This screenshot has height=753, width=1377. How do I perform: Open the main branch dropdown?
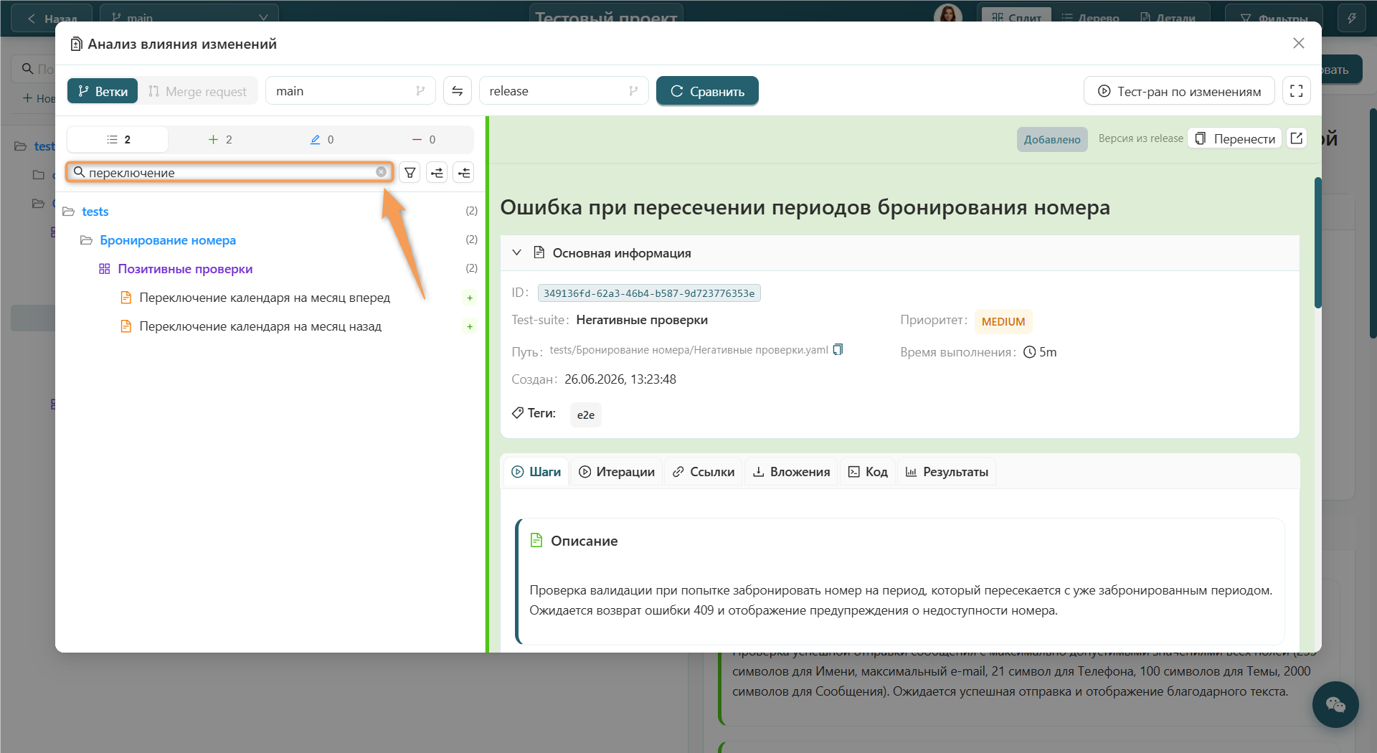pos(351,91)
